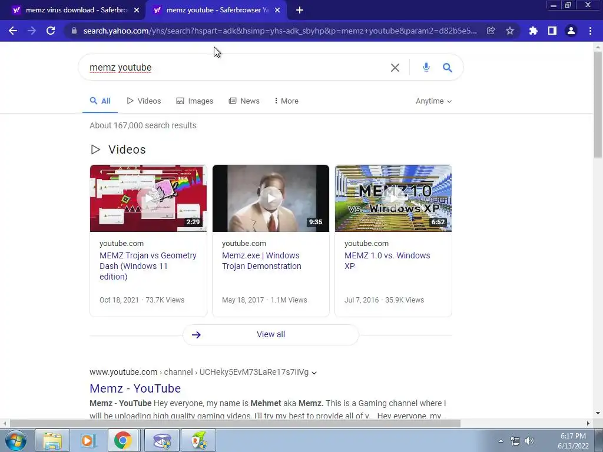
Task: Click 'Jul 7, 2016 · 35.9K Views' text
Action: point(384,300)
